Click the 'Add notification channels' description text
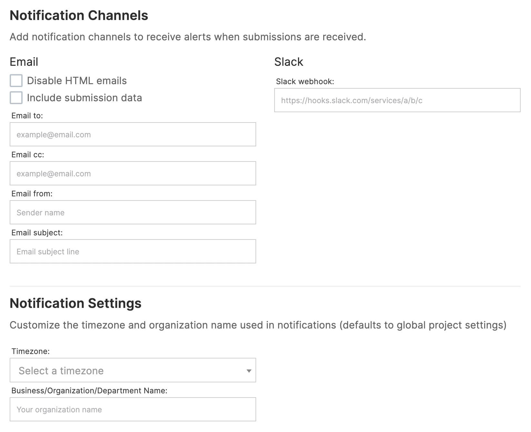The height and width of the screenshot is (432, 531). [188, 37]
